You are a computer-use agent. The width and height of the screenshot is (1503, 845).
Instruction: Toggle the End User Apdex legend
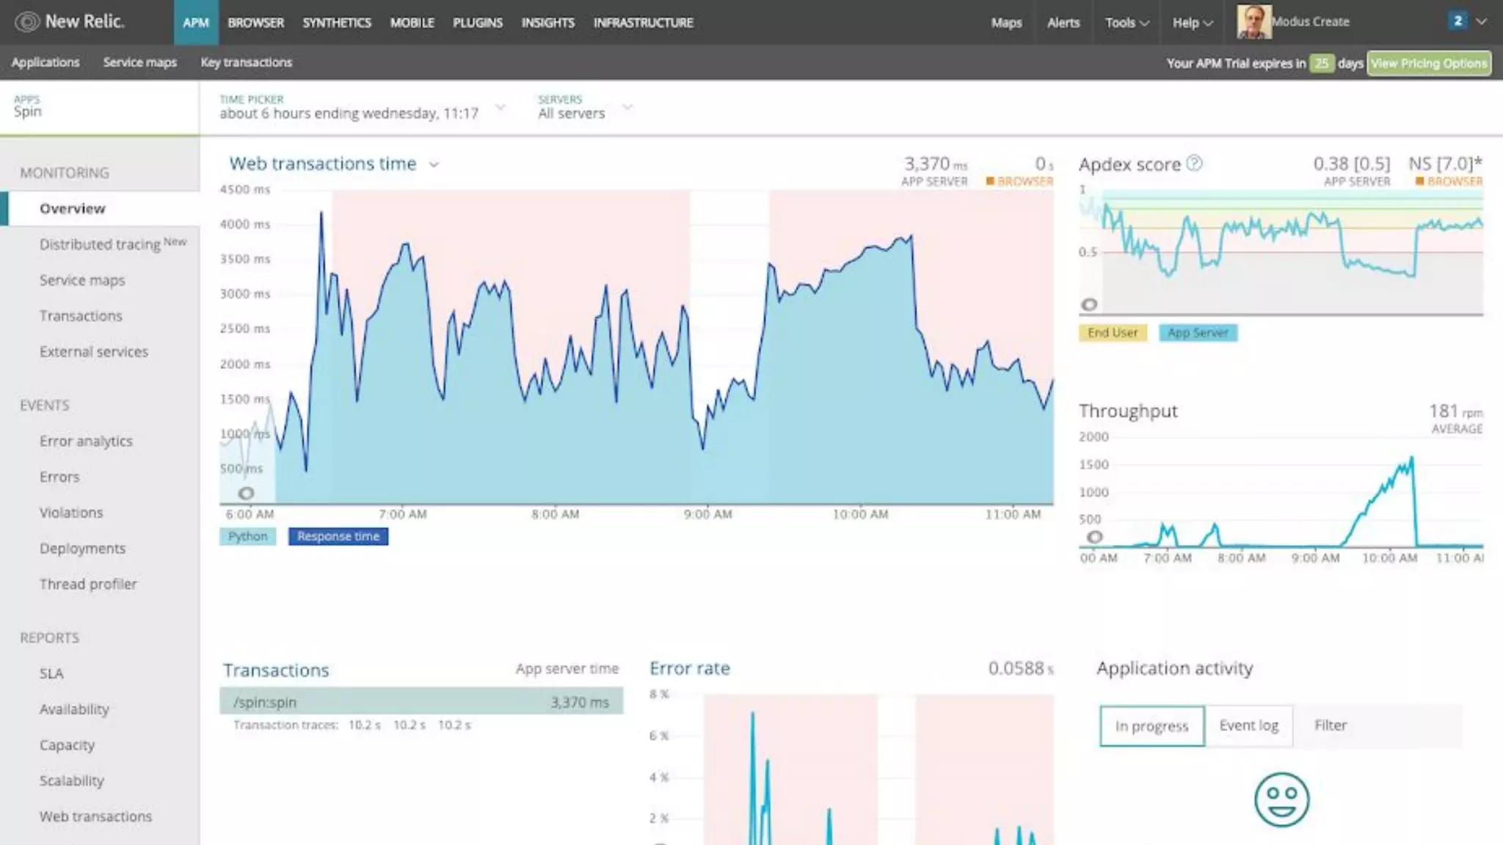tap(1113, 333)
